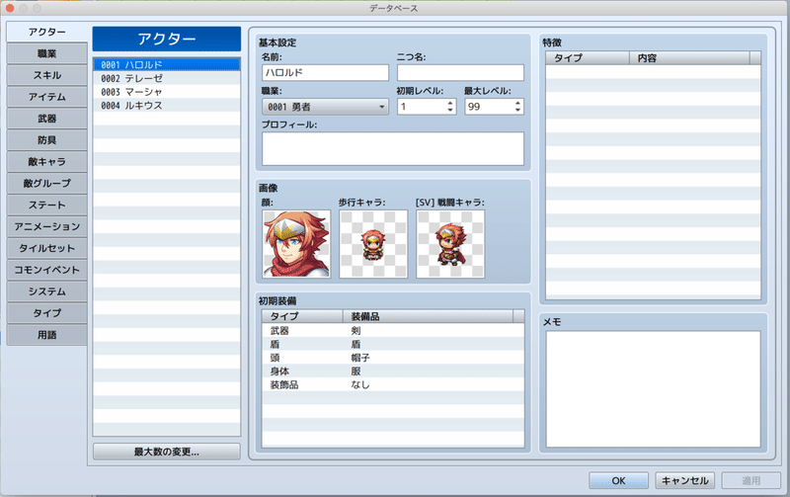This screenshot has width=790, height=497.
Task: Open the 敵キャラ tab
Action: 46,162
